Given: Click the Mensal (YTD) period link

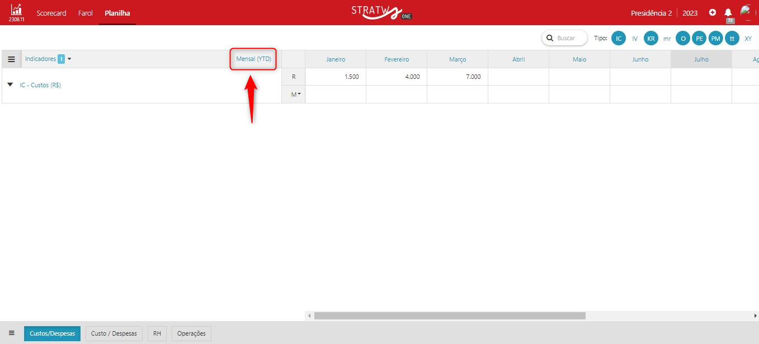Looking at the screenshot, I should coord(253,59).
